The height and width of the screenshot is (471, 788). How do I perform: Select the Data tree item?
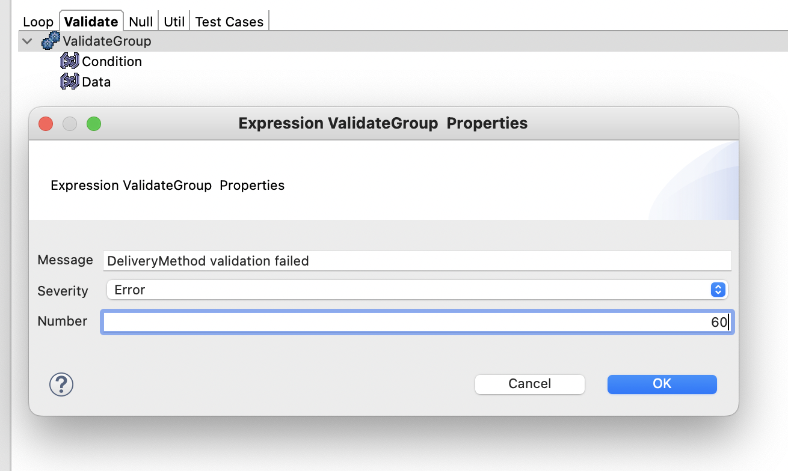[96, 82]
